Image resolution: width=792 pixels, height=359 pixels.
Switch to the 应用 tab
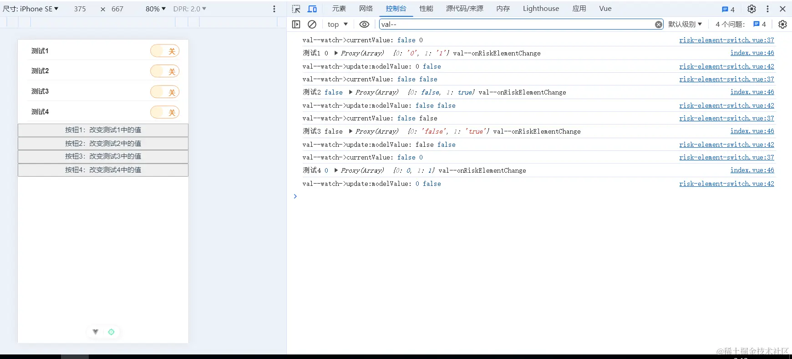579,9
